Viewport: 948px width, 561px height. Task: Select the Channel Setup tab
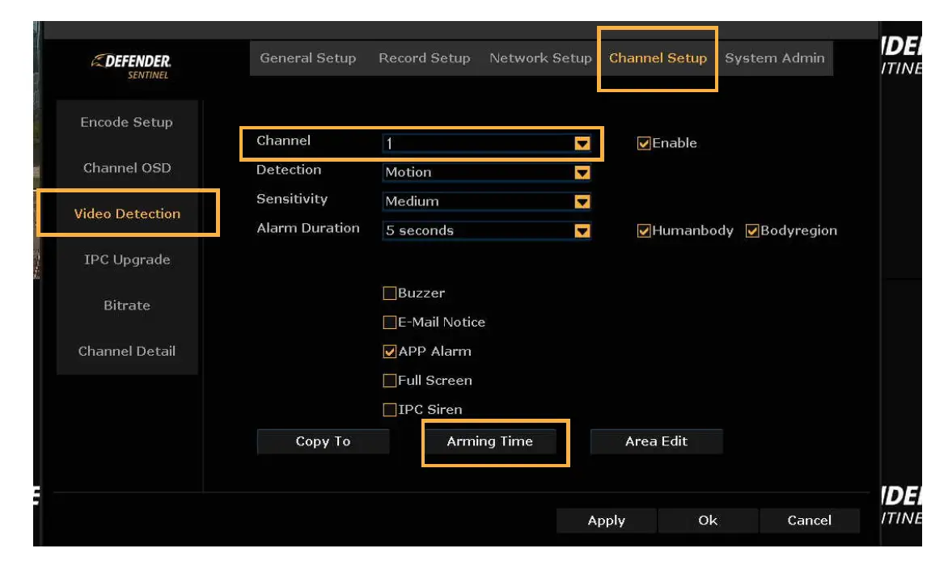(x=657, y=58)
